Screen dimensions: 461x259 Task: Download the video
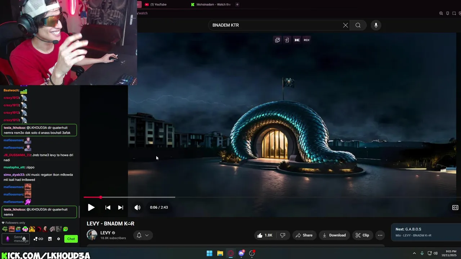334,235
